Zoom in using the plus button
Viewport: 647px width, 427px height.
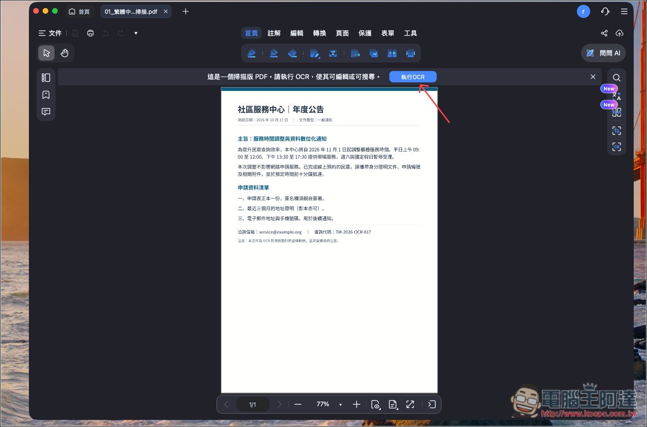(357, 404)
